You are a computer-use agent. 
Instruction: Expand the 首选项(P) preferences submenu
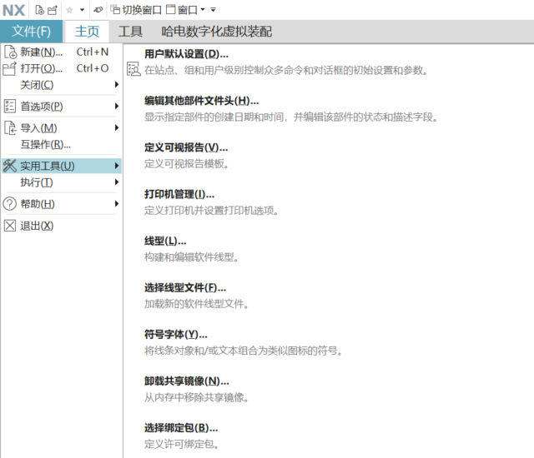click(x=61, y=107)
